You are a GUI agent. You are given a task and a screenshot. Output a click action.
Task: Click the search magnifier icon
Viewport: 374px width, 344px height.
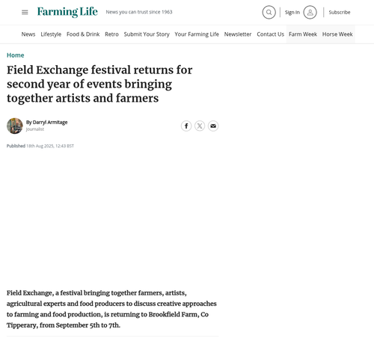pos(269,12)
